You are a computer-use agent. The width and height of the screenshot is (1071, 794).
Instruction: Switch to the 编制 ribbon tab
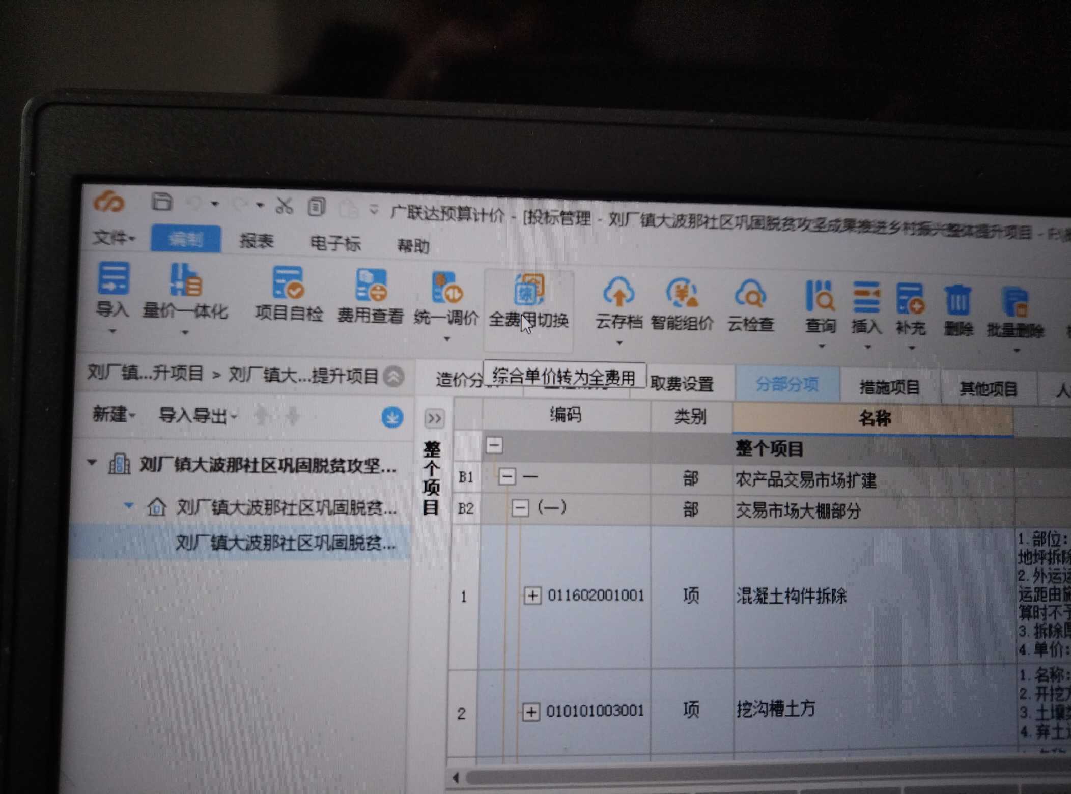(186, 239)
